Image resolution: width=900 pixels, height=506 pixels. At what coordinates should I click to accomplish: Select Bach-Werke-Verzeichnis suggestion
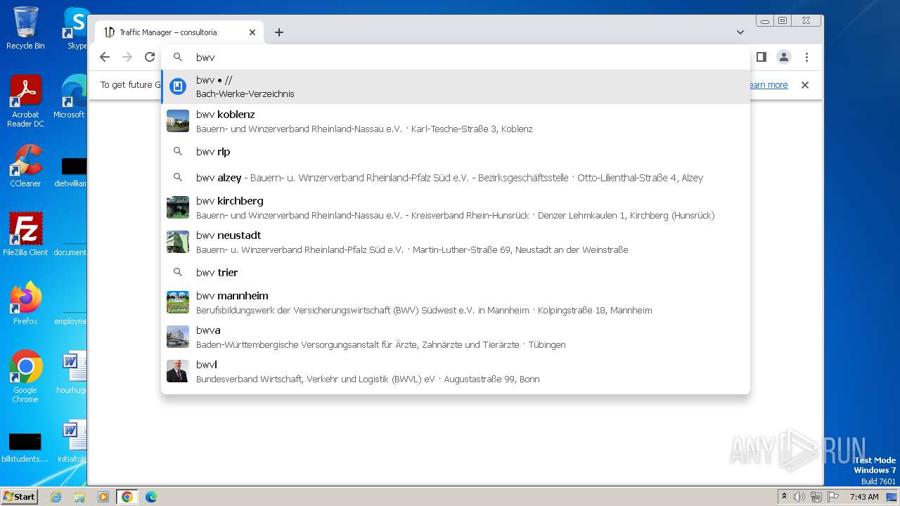pyautogui.click(x=456, y=86)
